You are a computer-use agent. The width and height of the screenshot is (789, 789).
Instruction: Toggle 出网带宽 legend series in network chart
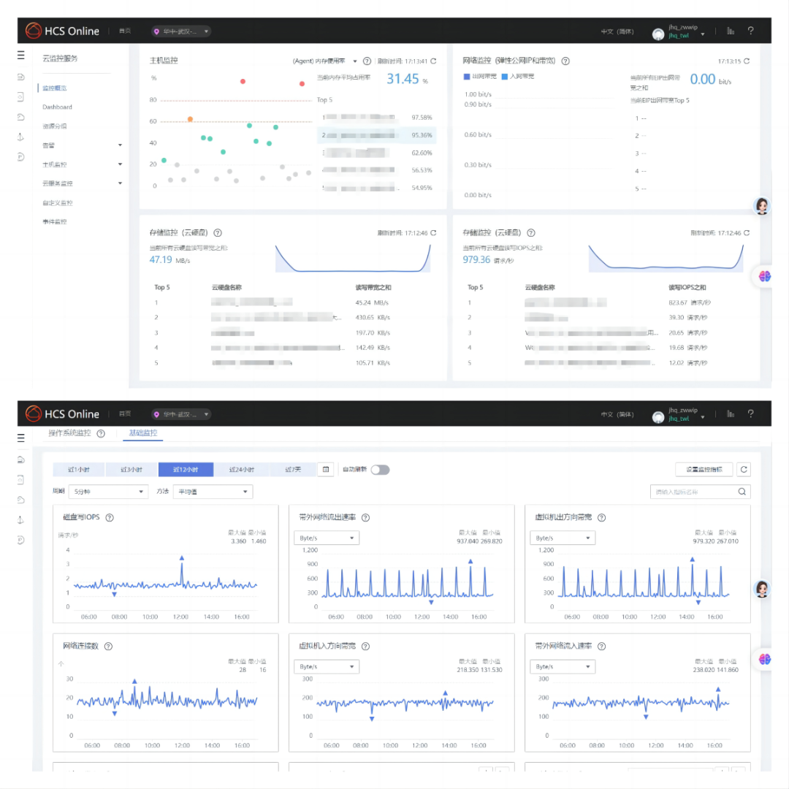pyautogui.click(x=479, y=77)
